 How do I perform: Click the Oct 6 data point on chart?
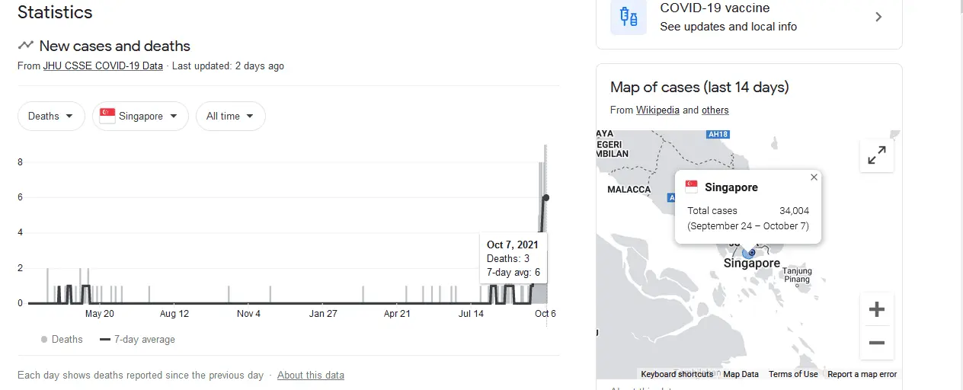[x=545, y=197]
